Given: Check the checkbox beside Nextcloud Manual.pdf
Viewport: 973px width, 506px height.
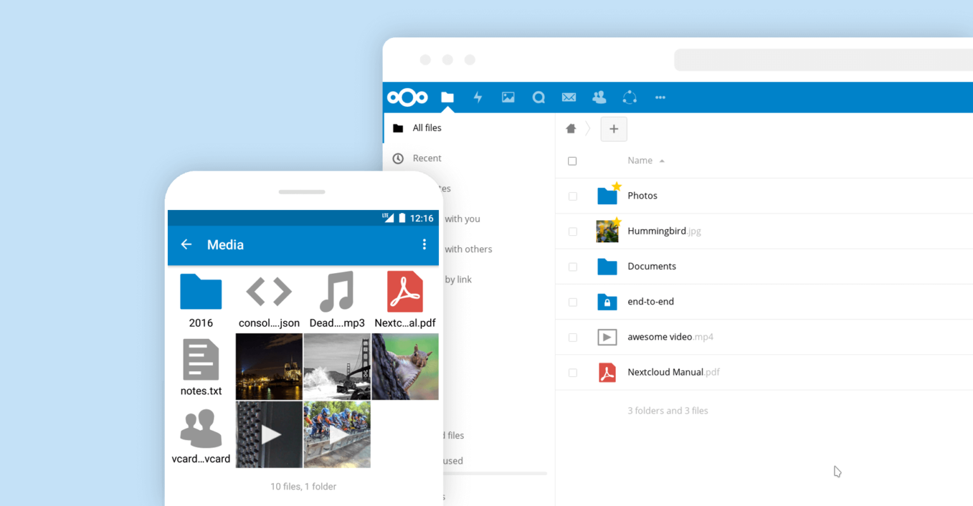Looking at the screenshot, I should 572,373.
